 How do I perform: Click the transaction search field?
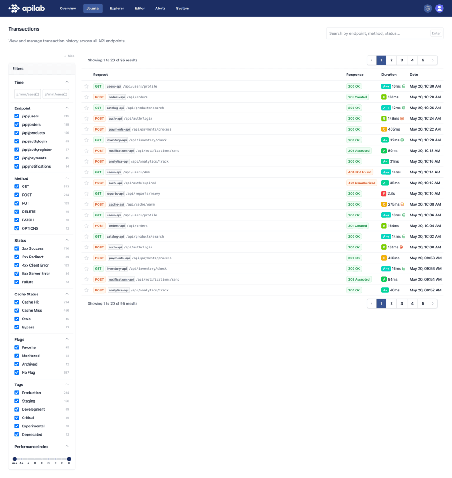pos(380,33)
